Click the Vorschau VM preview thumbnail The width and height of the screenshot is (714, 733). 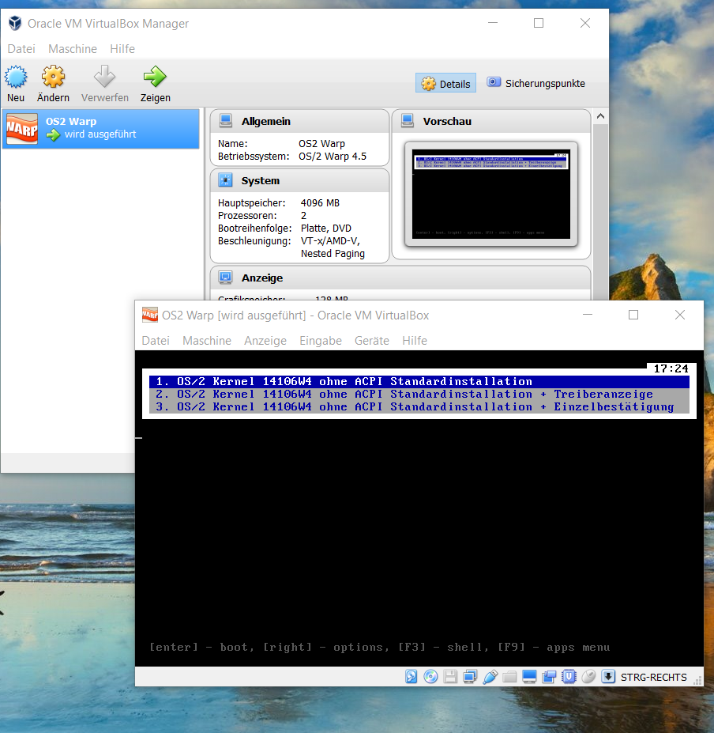tap(490, 195)
